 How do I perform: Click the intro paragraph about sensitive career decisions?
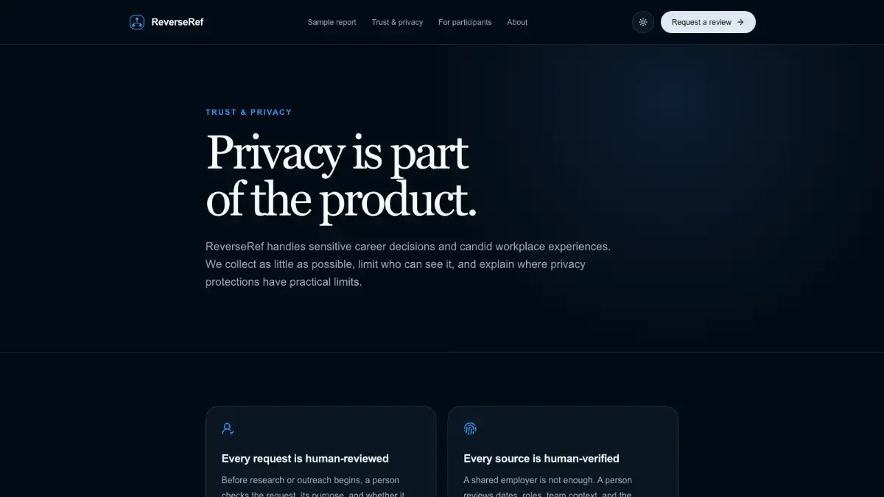point(408,264)
